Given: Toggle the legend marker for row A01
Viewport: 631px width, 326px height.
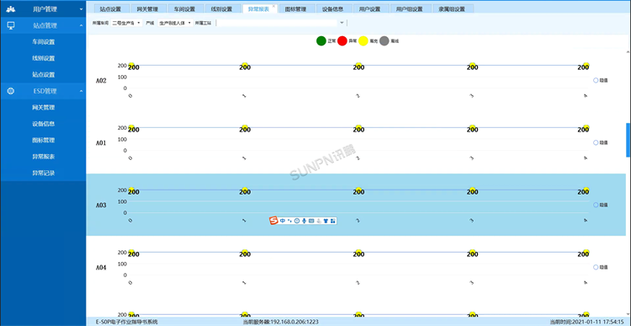Looking at the screenshot, I should (596, 142).
